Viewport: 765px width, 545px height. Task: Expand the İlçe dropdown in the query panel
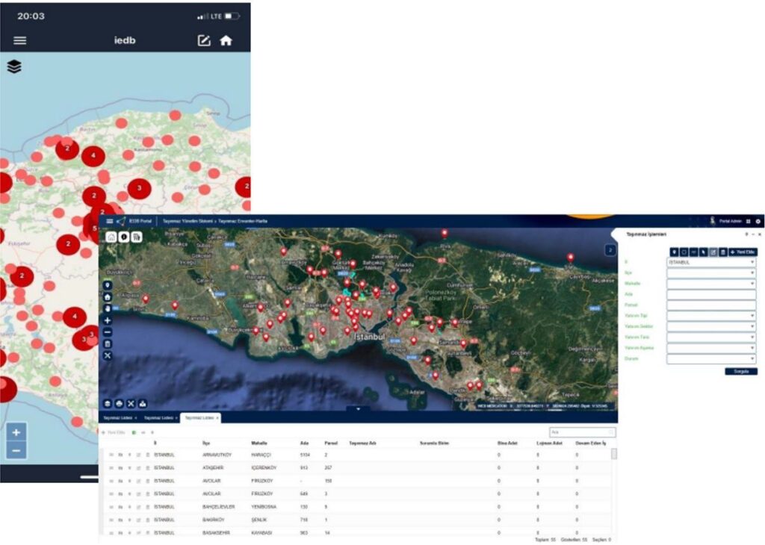(x=711, y=273)
